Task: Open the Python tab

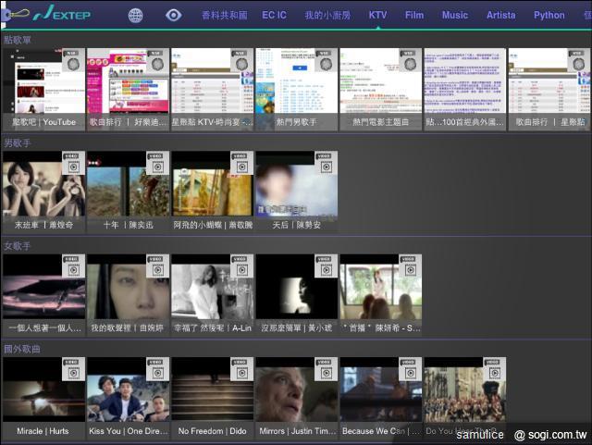Action: pyautogui.click(x=549, y=15)
